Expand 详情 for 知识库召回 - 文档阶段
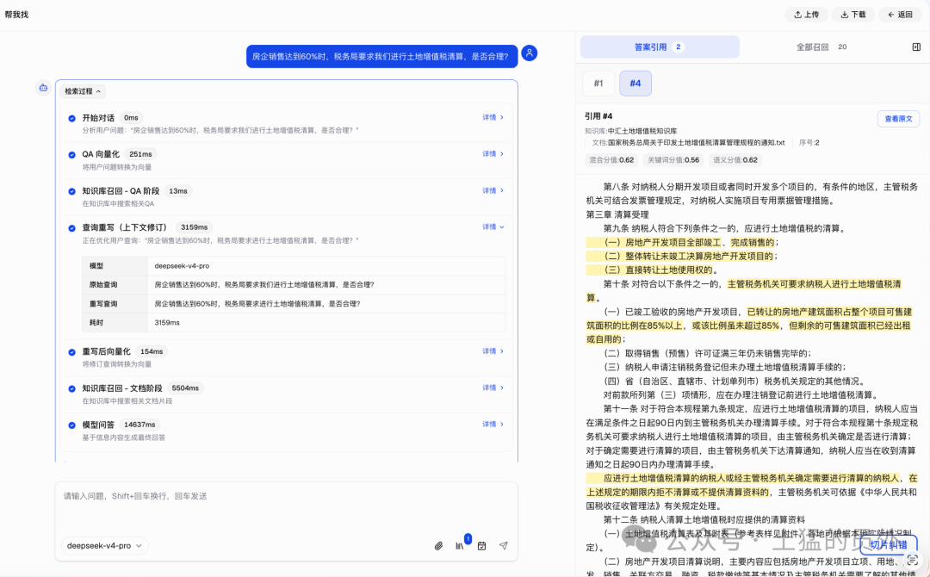The height and width of the screenshot is (577, 930). point(493,388)
